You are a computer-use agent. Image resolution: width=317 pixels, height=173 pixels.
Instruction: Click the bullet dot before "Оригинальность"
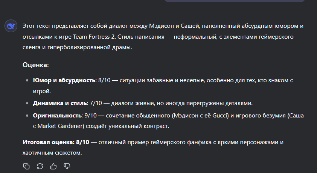coord(27,116)
